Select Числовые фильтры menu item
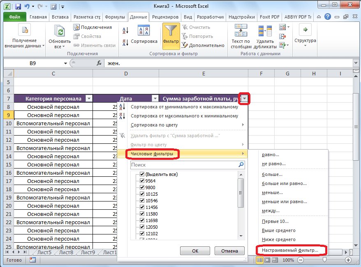361x267 pixels. pyautogui.click(x=182, y=154)
